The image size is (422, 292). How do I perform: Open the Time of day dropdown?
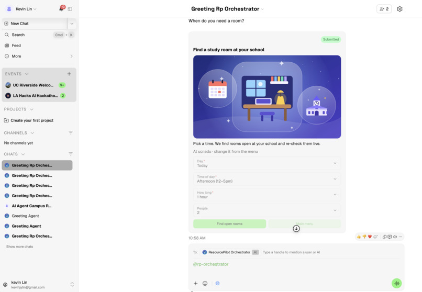pyautogui.click(x=267, y=179)
